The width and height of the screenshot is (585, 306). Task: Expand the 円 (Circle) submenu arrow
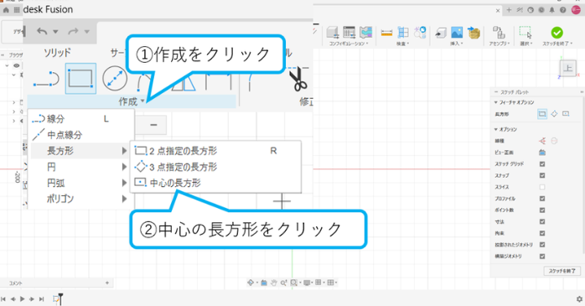124,167
